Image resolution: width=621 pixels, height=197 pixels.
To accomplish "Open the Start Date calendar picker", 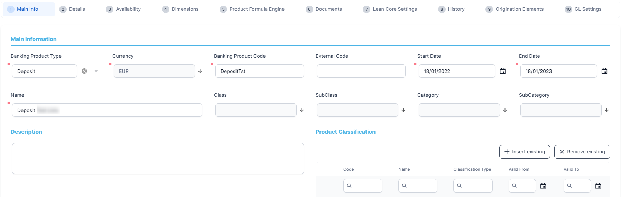I will pos(503,71).
